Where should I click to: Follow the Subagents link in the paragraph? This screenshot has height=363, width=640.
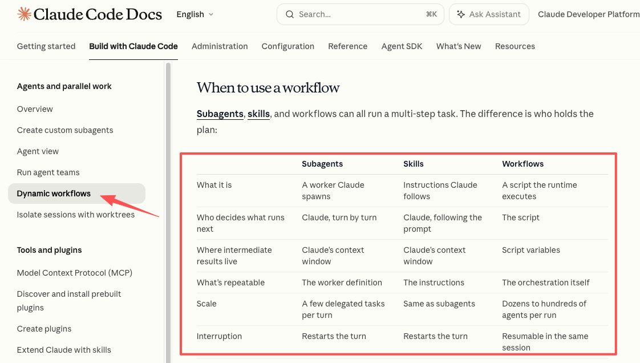click(220, 114)
